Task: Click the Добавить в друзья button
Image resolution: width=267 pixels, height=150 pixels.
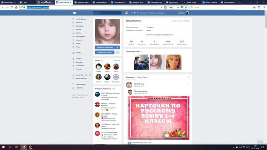Action: (x=105, y=52)
